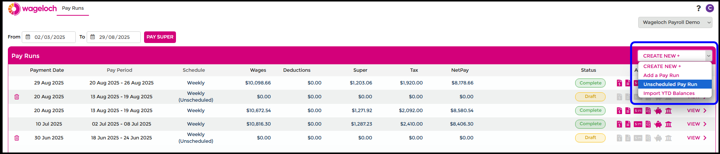Open payslip dollar icon for 29 Aug pay run
This screenshot has width=720, height=154.
point(619,83)
